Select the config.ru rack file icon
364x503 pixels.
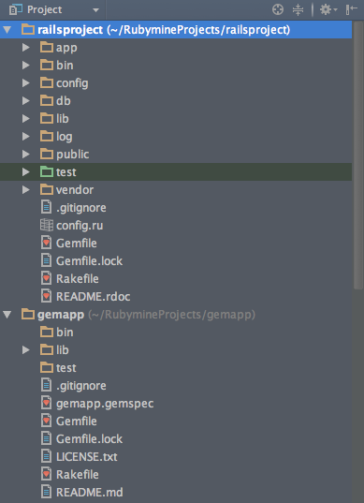click(x=47, y=225)
